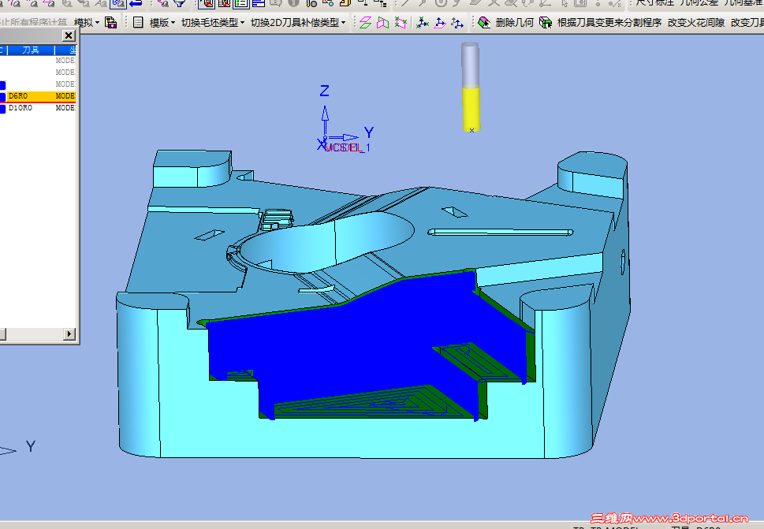Open the 模拟 dropdown arrow
The width and height of the screenshot is (764, 529).
coord(98,22)
